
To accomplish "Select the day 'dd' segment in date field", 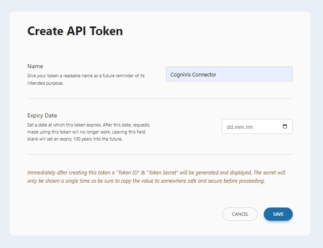I will 230,127.
